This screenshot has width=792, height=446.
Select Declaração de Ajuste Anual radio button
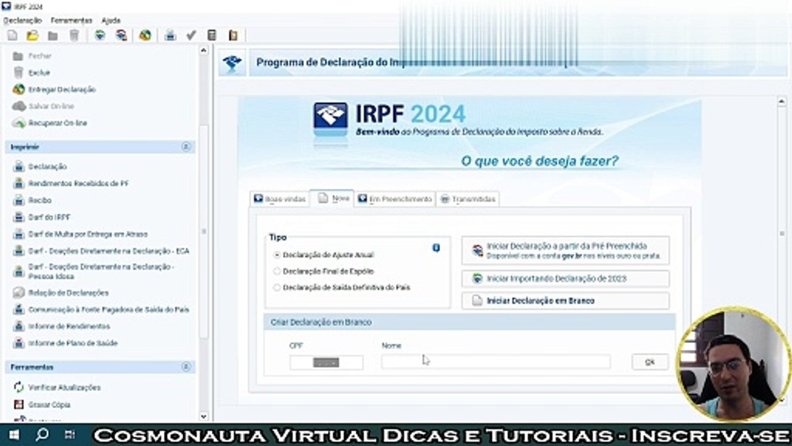[277, 255]
